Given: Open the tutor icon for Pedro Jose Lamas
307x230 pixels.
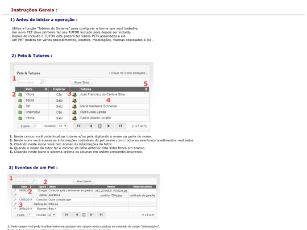Looking at the screenshot, I should 74,112.
